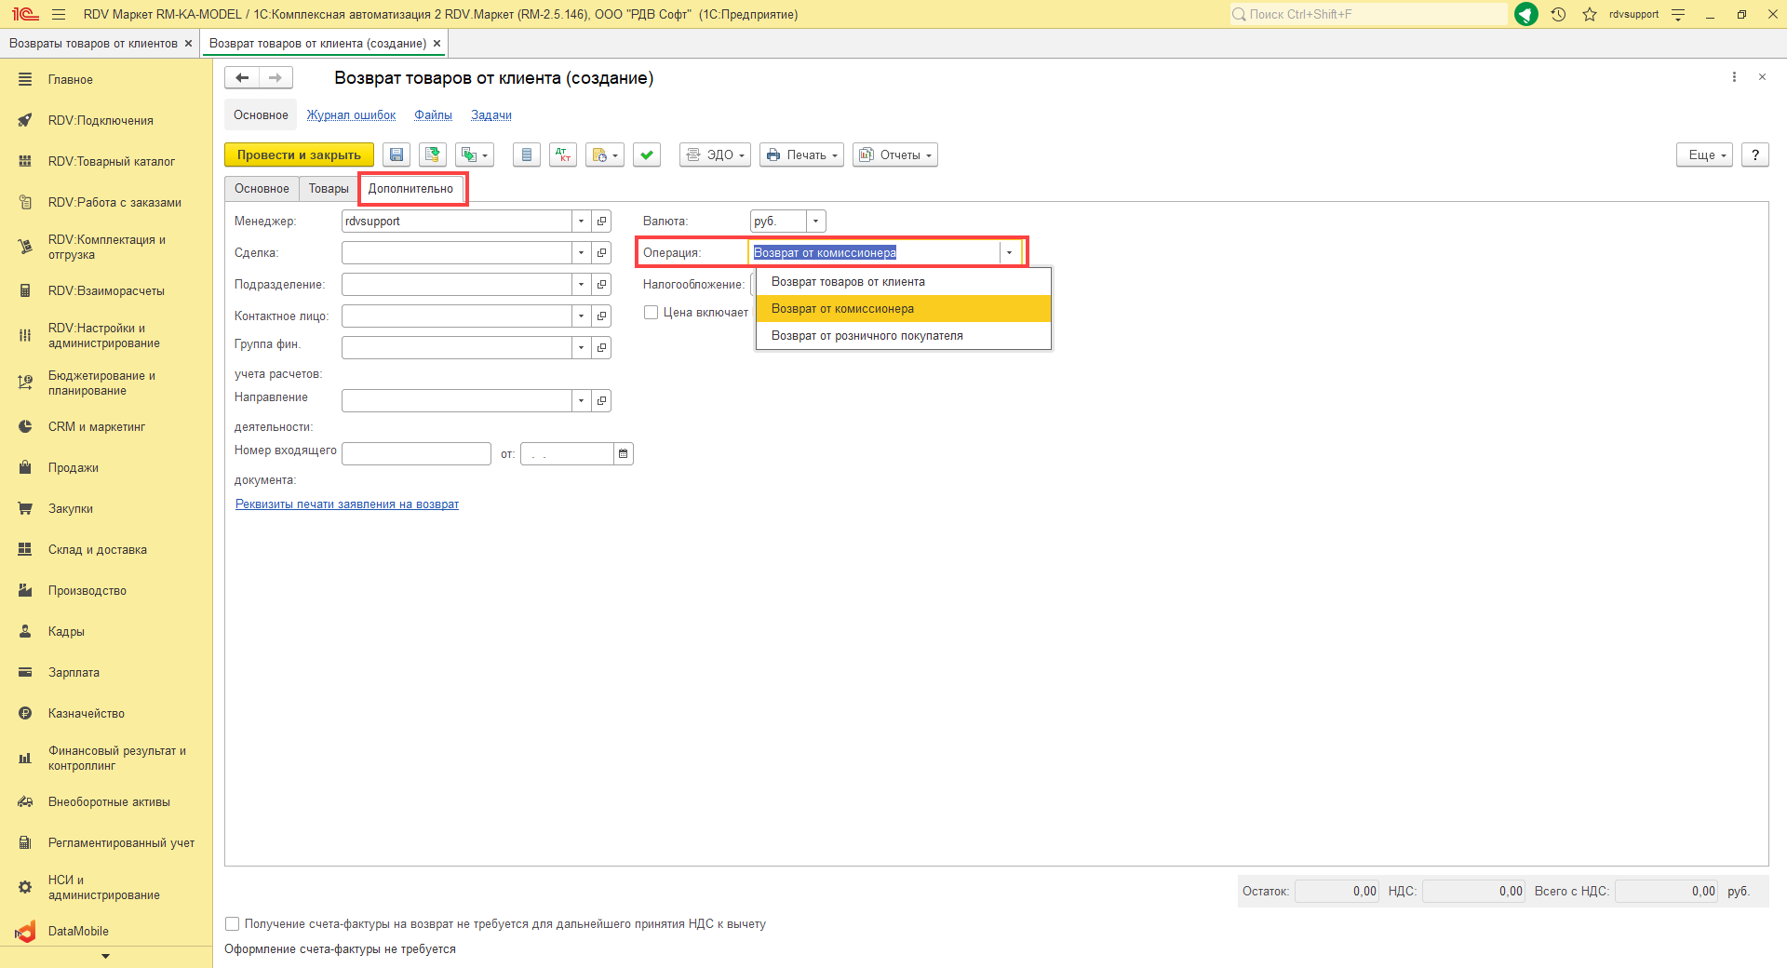Click the favorites star icon
Image resolution: width=1787 pixels, height=968 pixels.
pyautogui.click(x=1590, y=14)
